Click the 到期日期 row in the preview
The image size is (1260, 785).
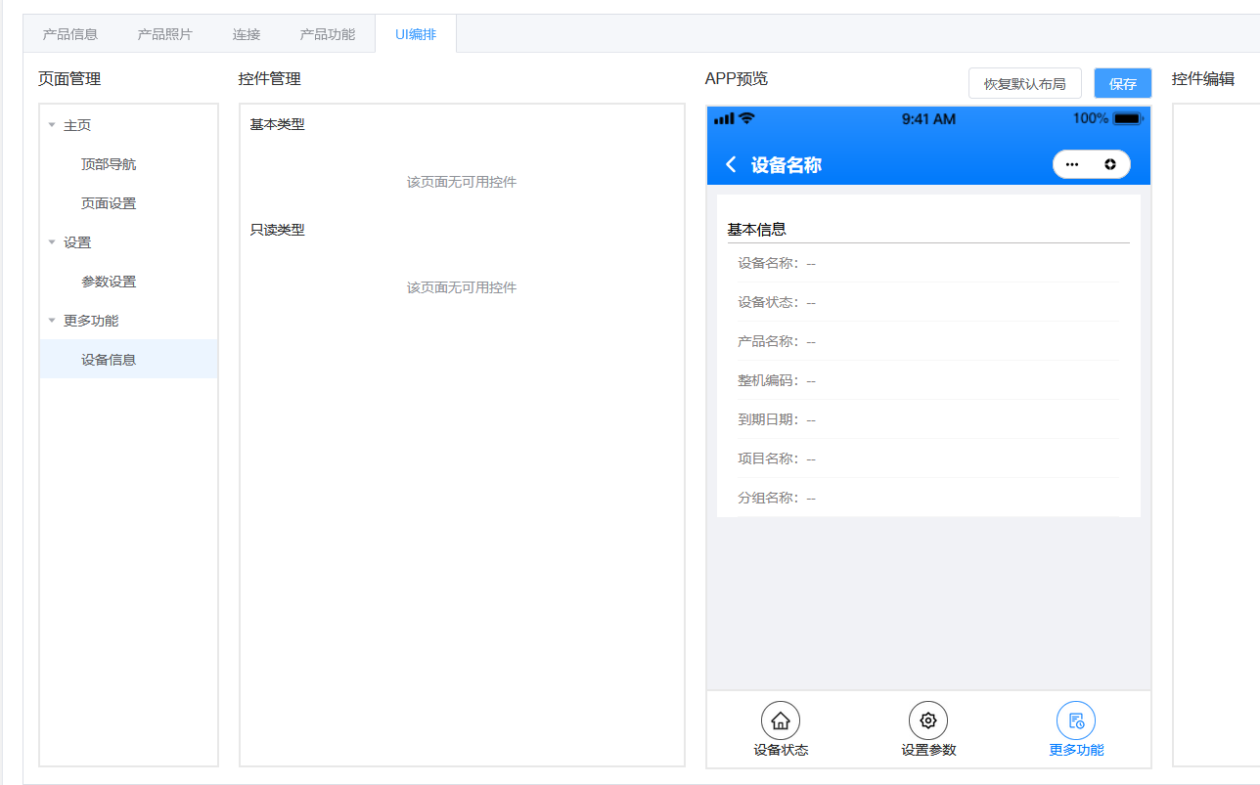[x=928, y=419]
